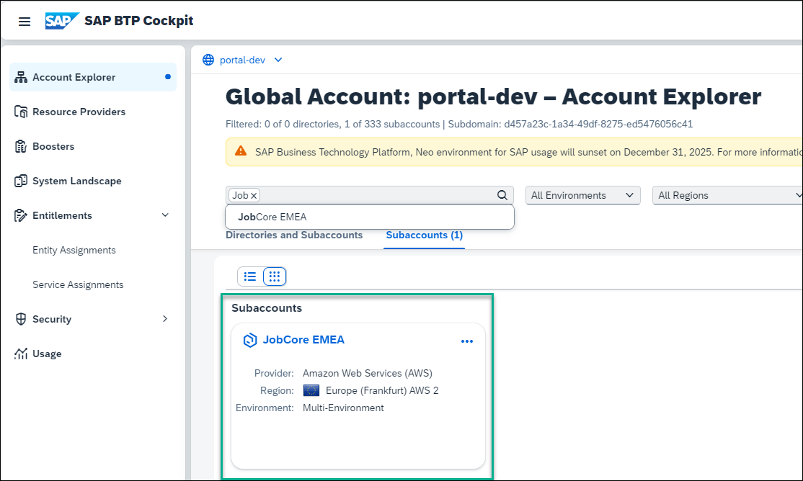The width and height of the screenshot is (803, 481).
Task: Click the Resource Providers icon
Action: [20, 112]
